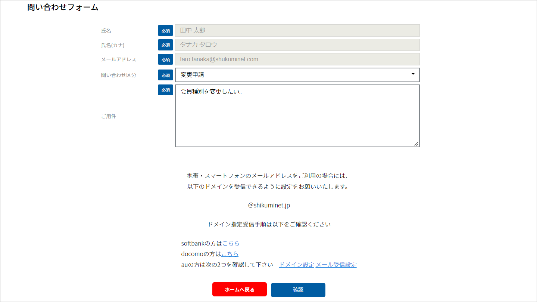Open the au メール受信設定 link

(x=336, y=265)
